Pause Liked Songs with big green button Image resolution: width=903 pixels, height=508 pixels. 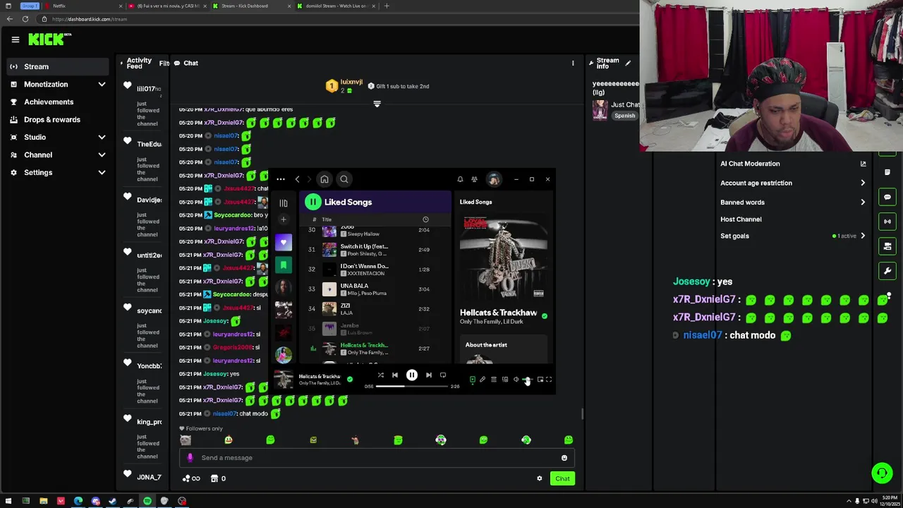click(x=313, y=202)
